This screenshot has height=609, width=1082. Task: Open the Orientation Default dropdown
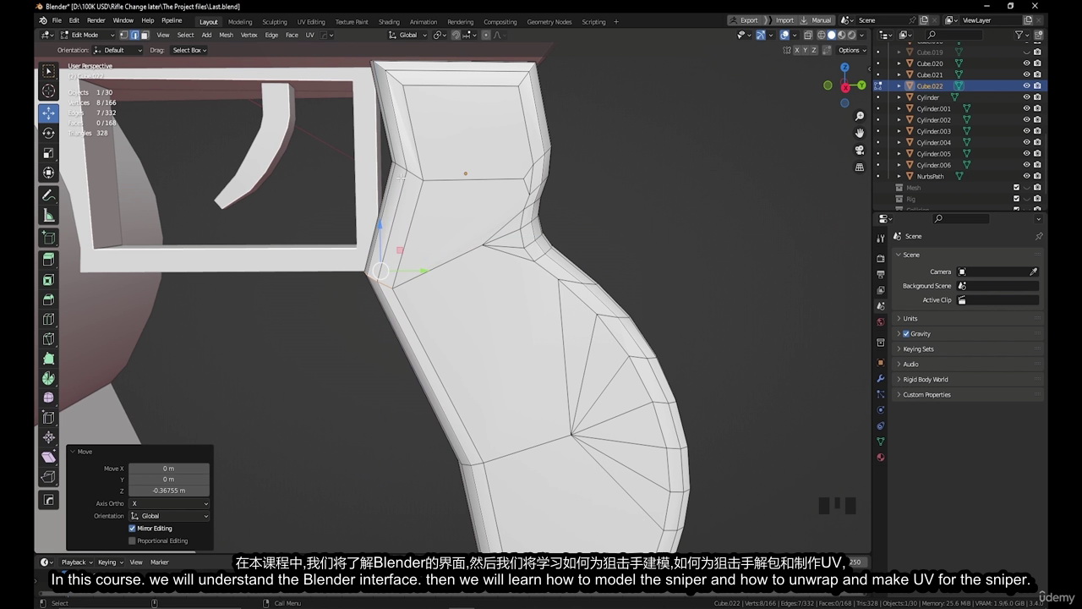[x=118, y=50]
